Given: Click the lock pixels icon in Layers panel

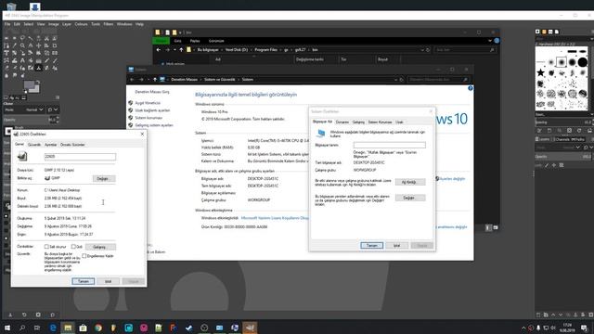Looking at the screenshot, I should tap(547, 165).
